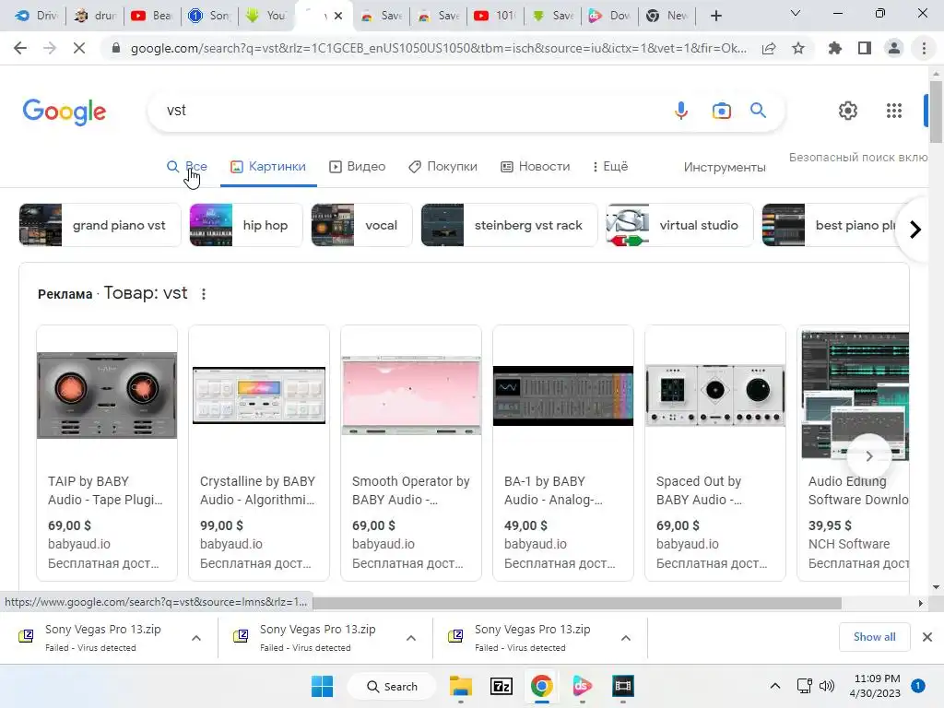The width and height of the screenshot is (944, 708).
Task: Expand second Sony Vegas Pro 13.zip options
Action: 411,638
